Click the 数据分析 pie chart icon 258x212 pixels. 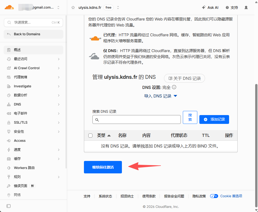[9, 95]
